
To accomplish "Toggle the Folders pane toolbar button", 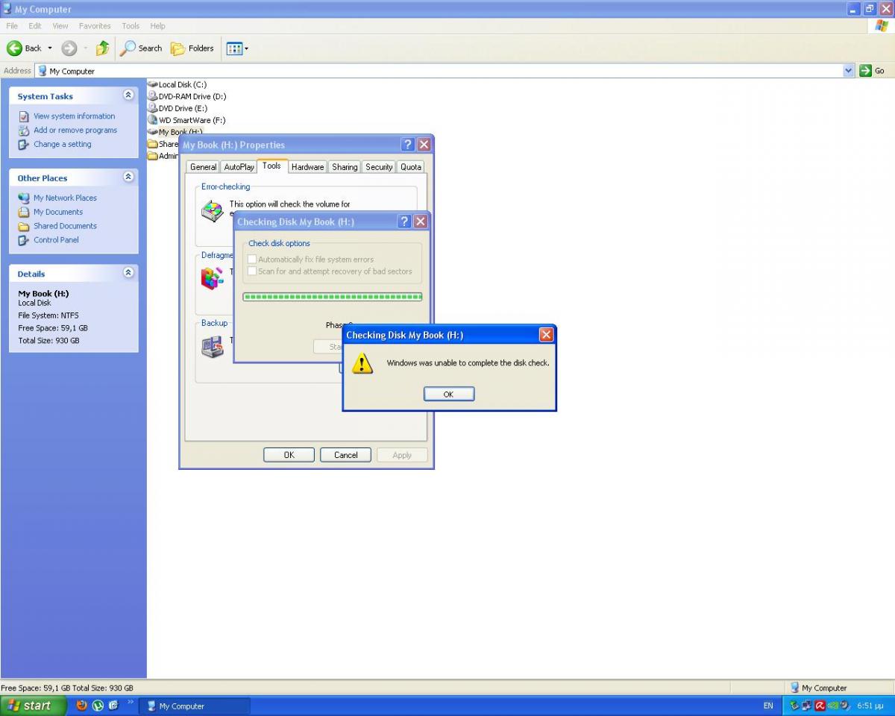I will (x=192, y=48).
